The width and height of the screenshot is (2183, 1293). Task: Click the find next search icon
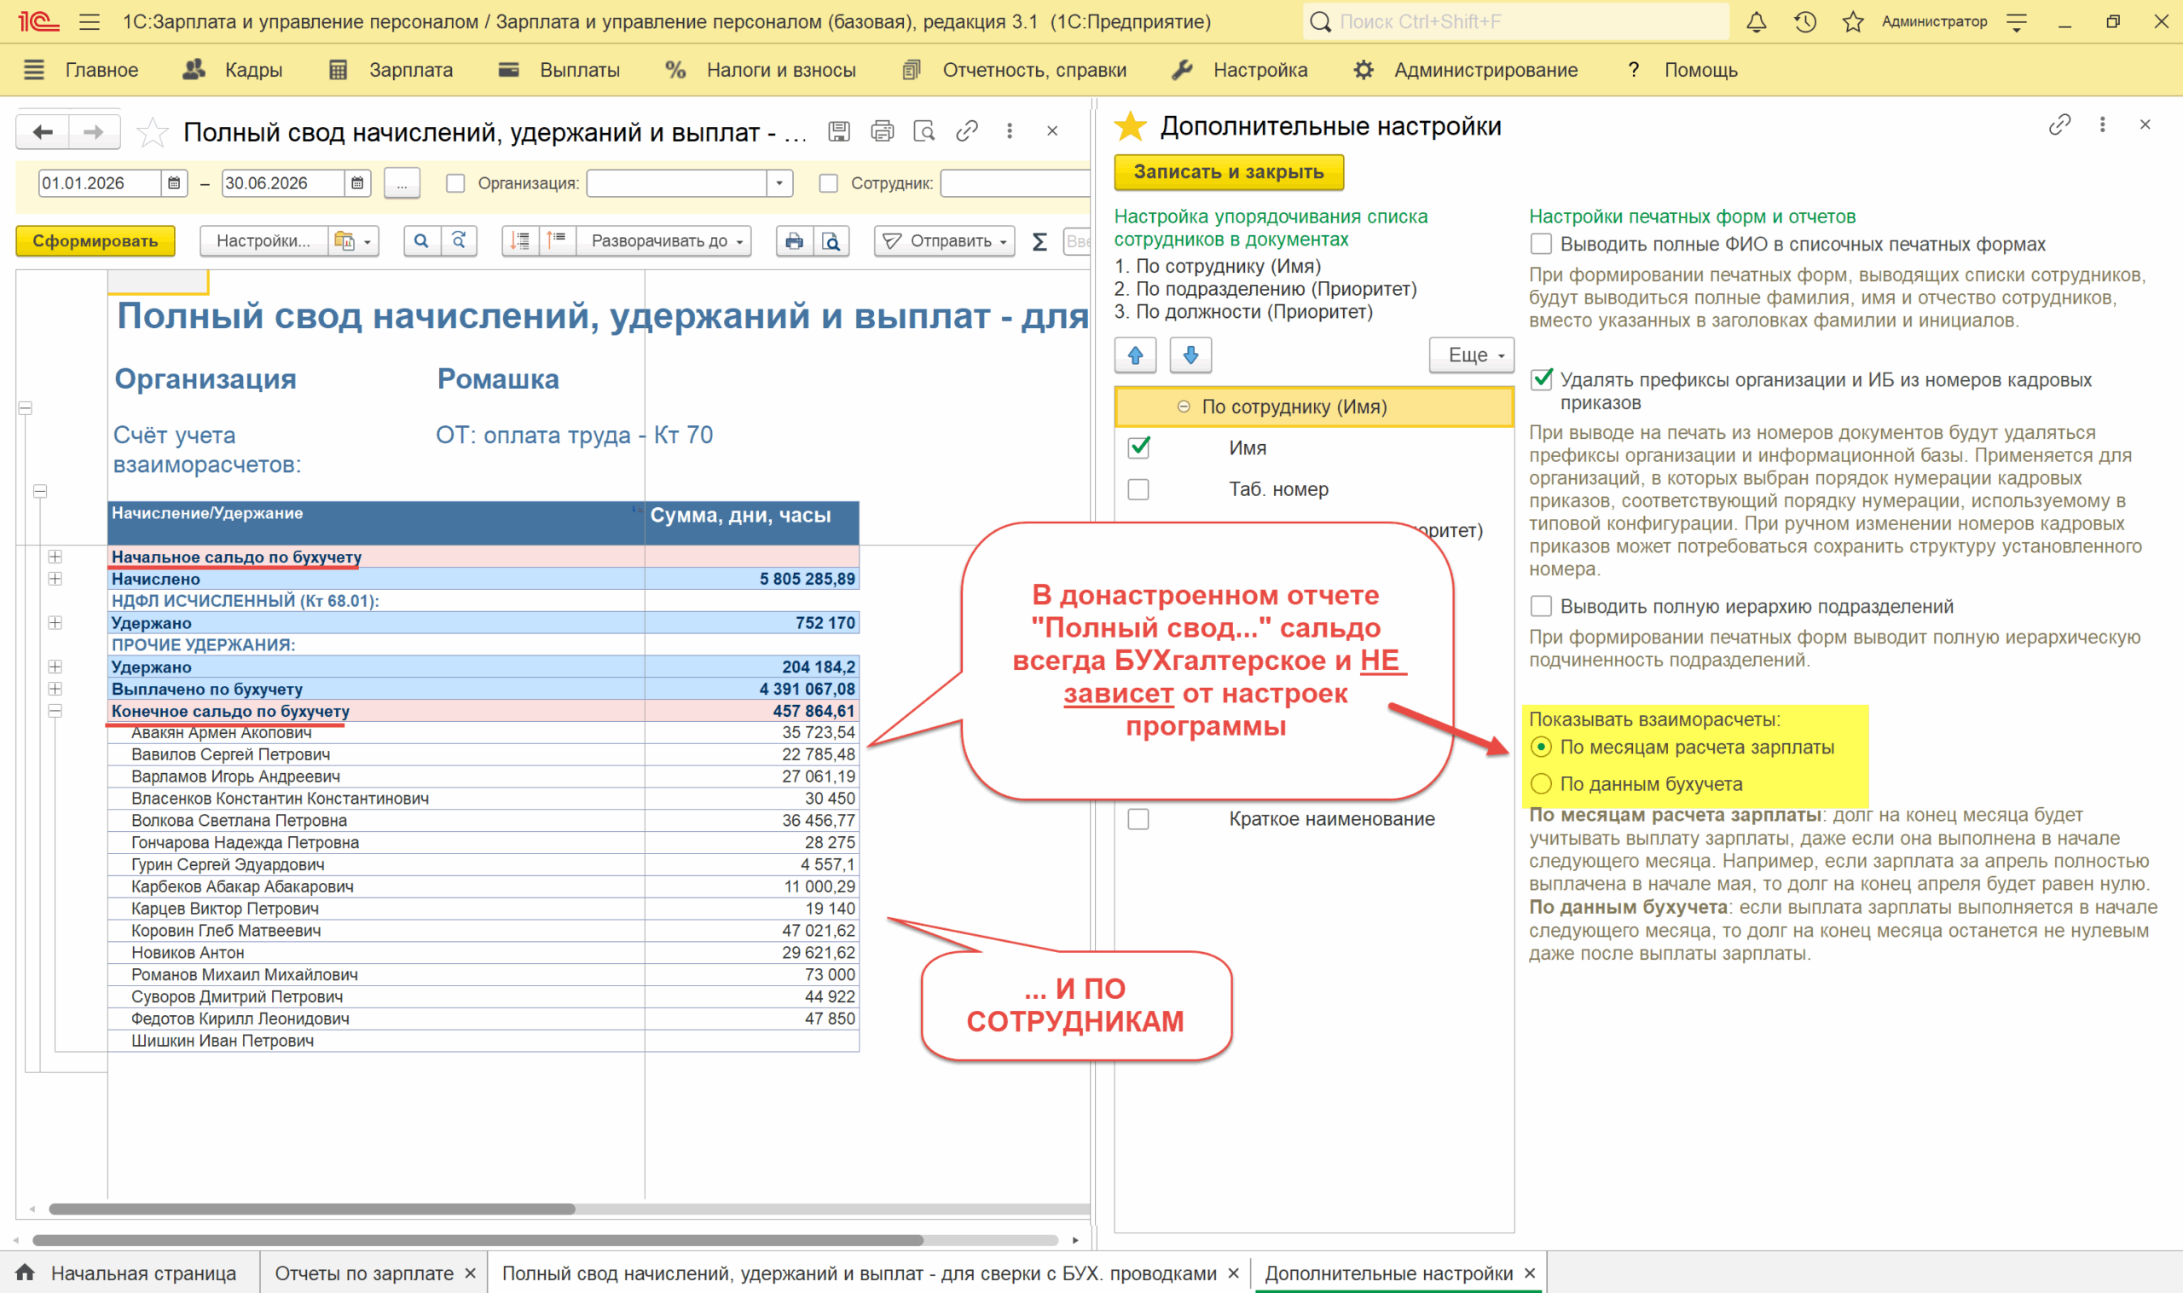(459, 241)
